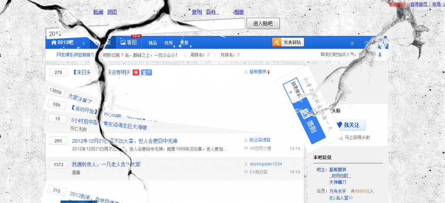
Task: Click the 16 reply count badge
Action: click(x=58, y=118)
